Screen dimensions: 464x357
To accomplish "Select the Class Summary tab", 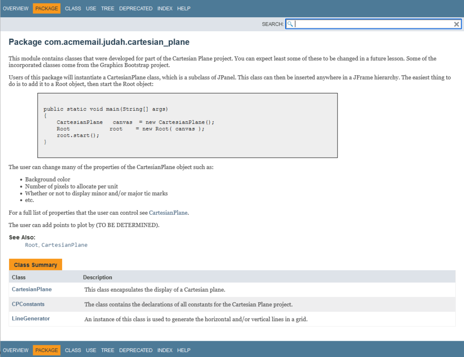I will pos(35,265).
